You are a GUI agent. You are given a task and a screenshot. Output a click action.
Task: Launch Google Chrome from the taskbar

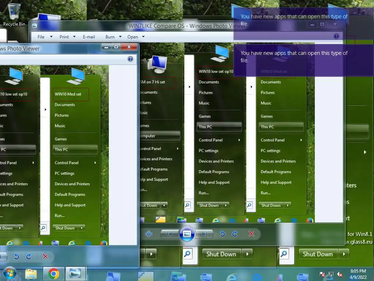tap(53, 274)
